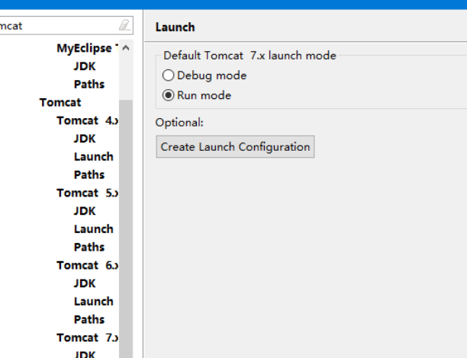This screenshot has height=358, width=467.
Task: Open Launch under Tomcat 4.x
Action: pos(94,157)
